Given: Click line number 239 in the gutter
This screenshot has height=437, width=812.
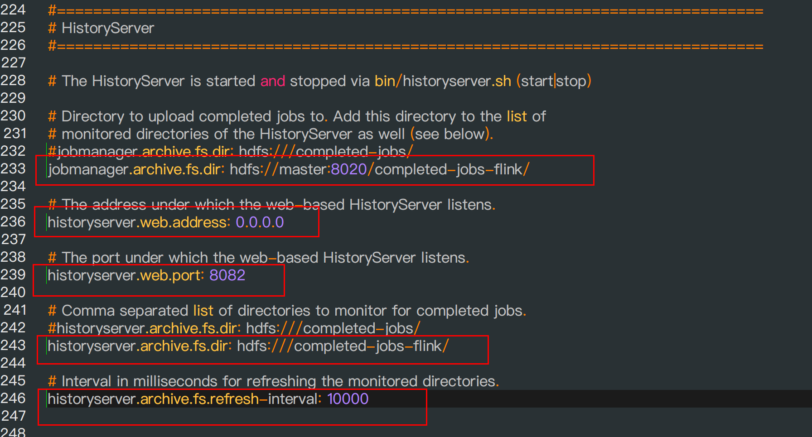Looking at the screenshot, I should [13, 275].
